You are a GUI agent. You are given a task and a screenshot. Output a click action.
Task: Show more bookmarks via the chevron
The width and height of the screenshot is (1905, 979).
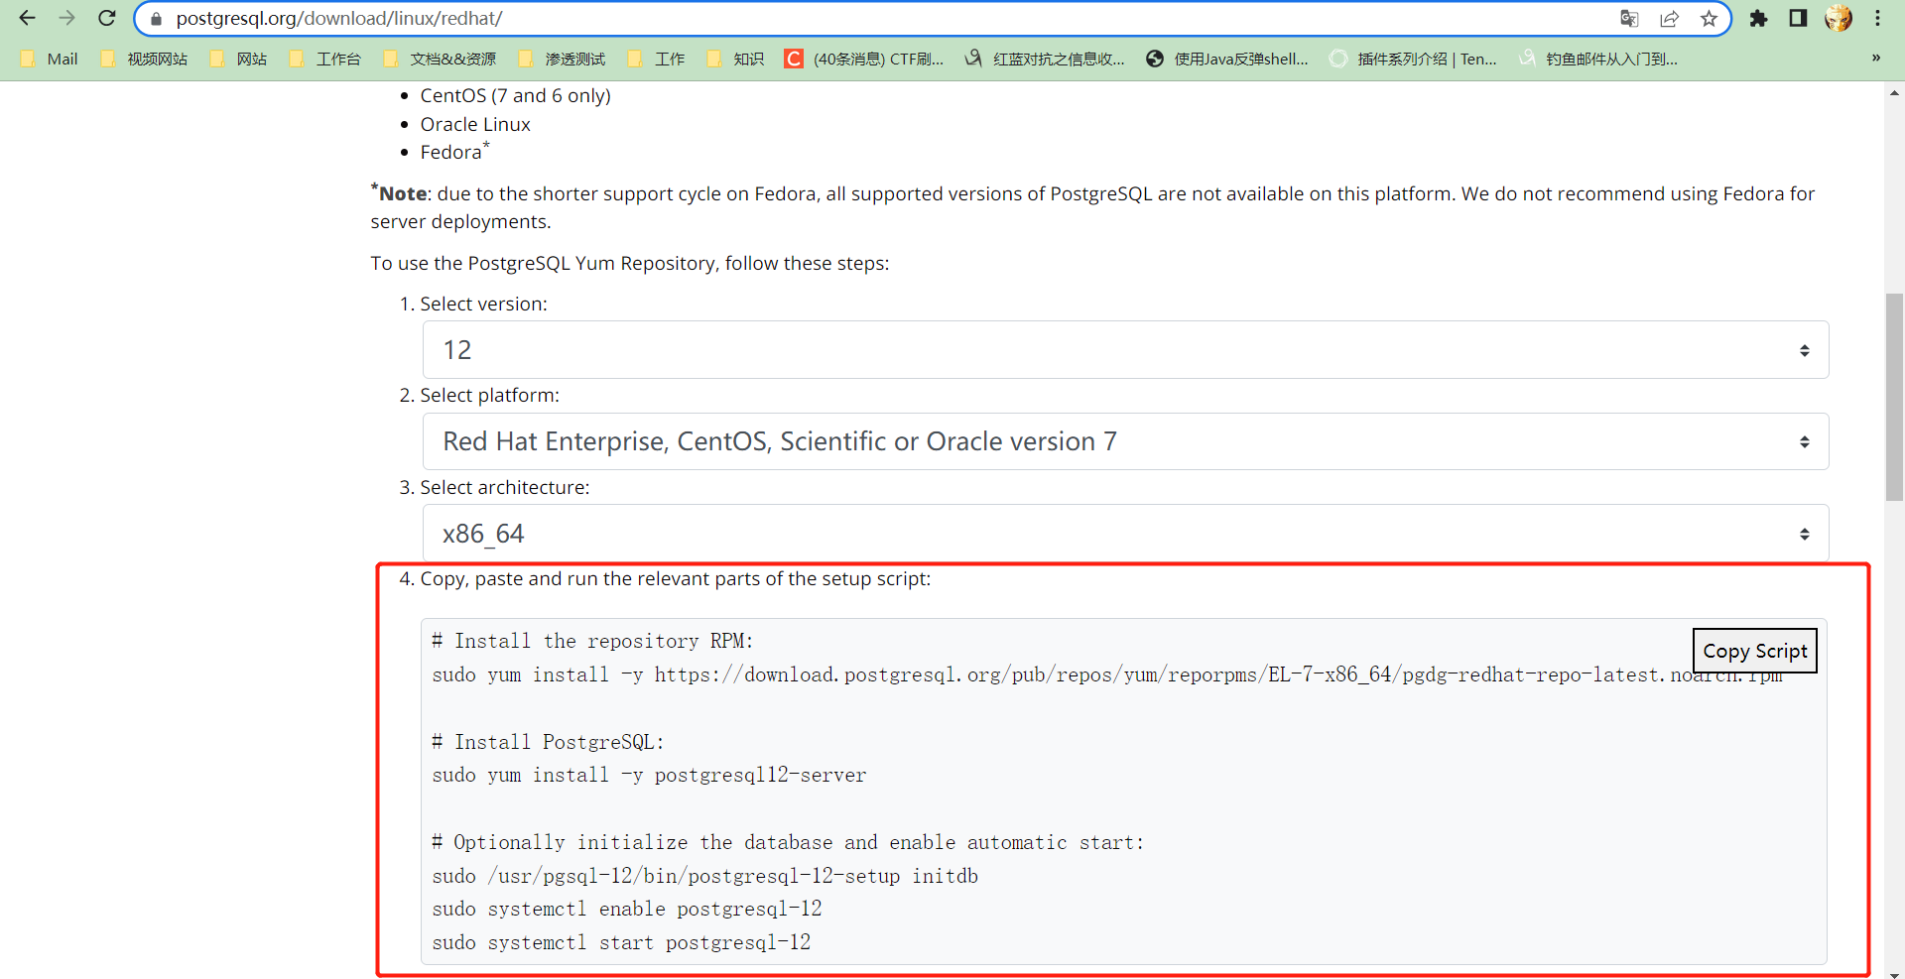pos(1876,59)
